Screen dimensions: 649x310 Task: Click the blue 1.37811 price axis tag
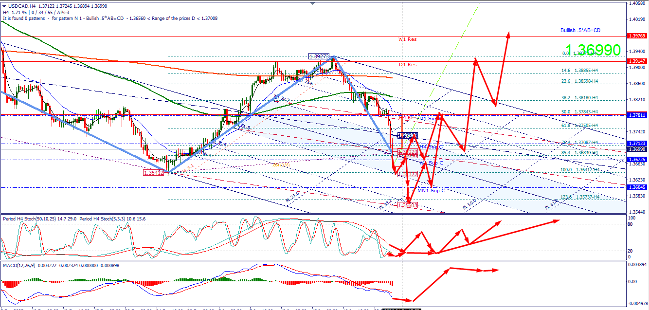point(637,115)
